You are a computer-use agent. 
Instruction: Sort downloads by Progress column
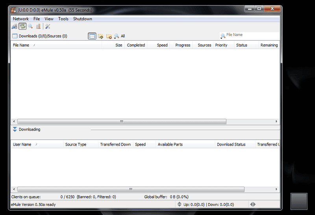point(181,45)
